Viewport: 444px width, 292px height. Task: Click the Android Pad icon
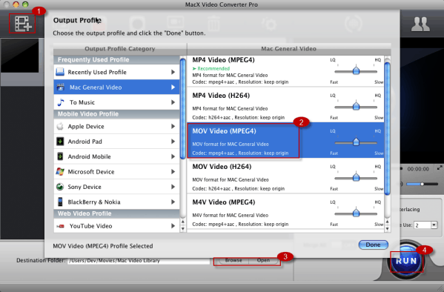pos(60,142)
